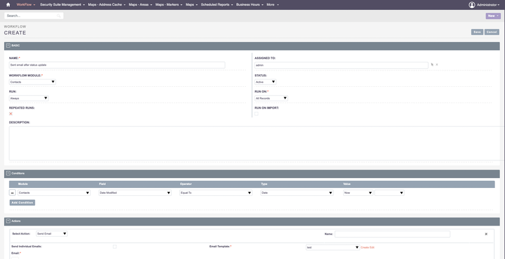Open the empty second Value dropdown
Screen dimensions: 505x259
[389, 193]
